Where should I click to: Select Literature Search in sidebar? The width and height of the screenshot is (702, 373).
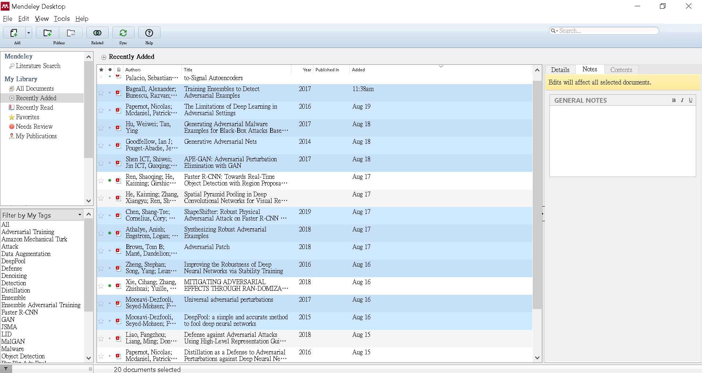pyautogui.click(x=38, y=66)
